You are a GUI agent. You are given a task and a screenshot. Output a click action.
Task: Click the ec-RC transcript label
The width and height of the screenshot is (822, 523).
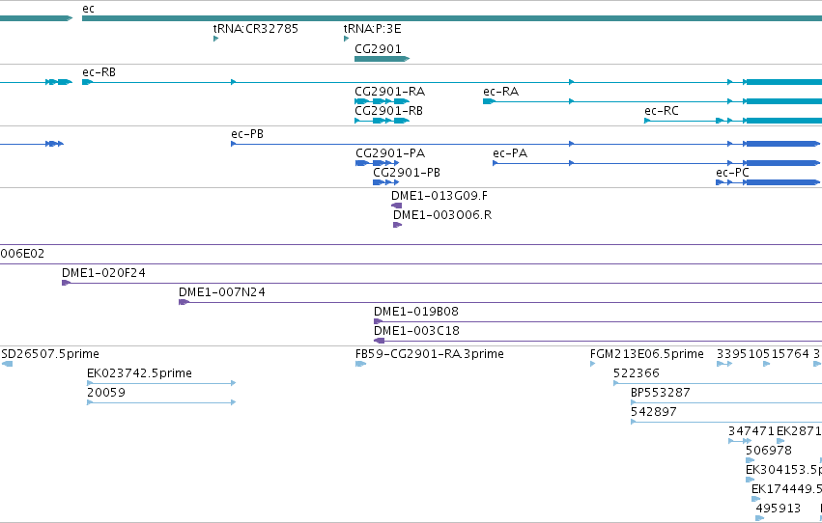tap(662, 111)
